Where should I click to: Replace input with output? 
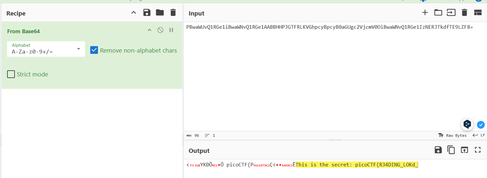click(464, 150)
